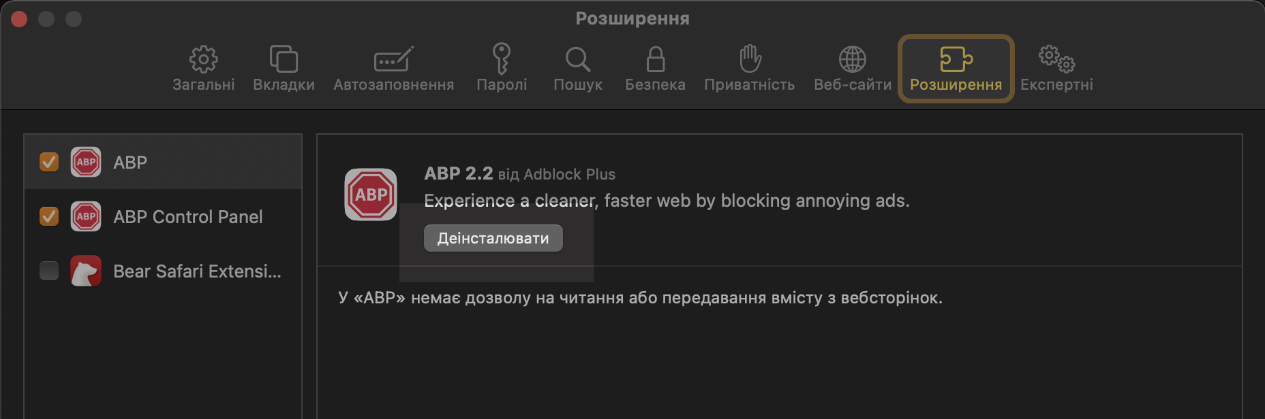Open the Загальні gear settings tab
Image resolution: width=1265 pixels, height=419 pixels.
pos(203,69)
